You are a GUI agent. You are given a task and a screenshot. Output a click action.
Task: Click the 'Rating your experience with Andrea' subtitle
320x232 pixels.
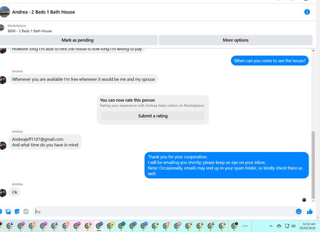152,106
